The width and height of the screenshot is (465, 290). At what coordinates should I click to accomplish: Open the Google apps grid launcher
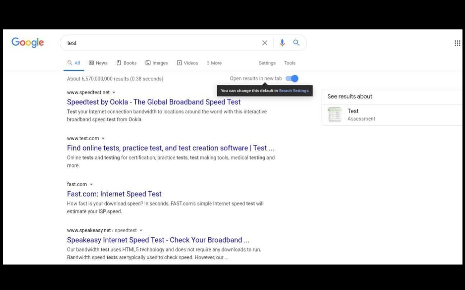457,43
